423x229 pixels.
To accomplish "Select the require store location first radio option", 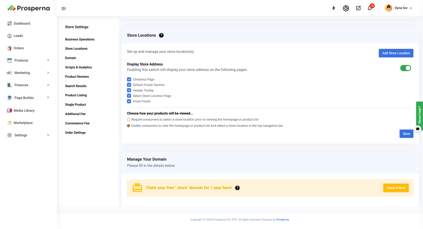I will (128, 120).
